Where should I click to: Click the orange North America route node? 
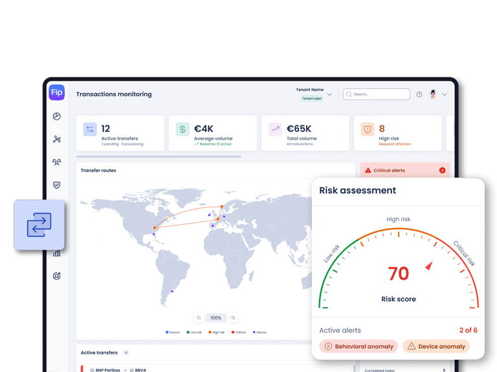155,228
